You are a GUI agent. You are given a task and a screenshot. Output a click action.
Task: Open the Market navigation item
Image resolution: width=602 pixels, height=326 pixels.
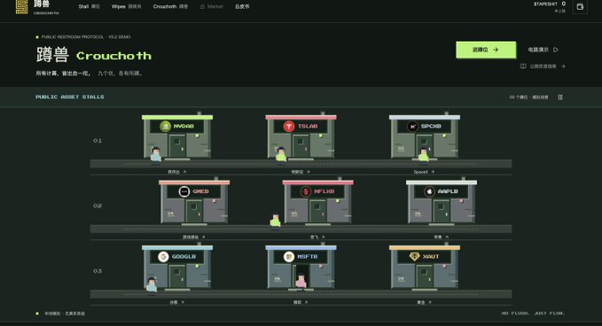click(x=212, y=6)
